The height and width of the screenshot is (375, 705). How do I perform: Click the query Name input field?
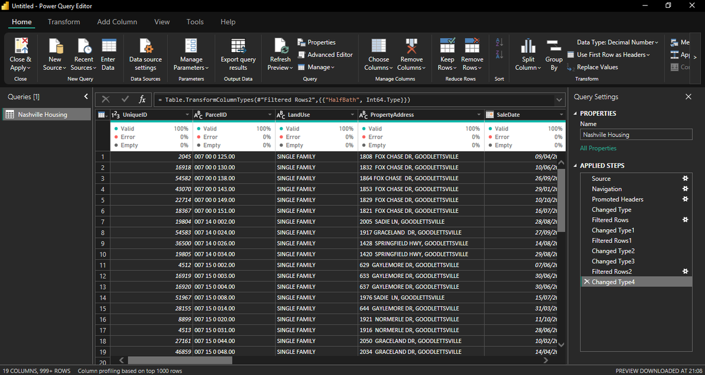coord(636,135)
